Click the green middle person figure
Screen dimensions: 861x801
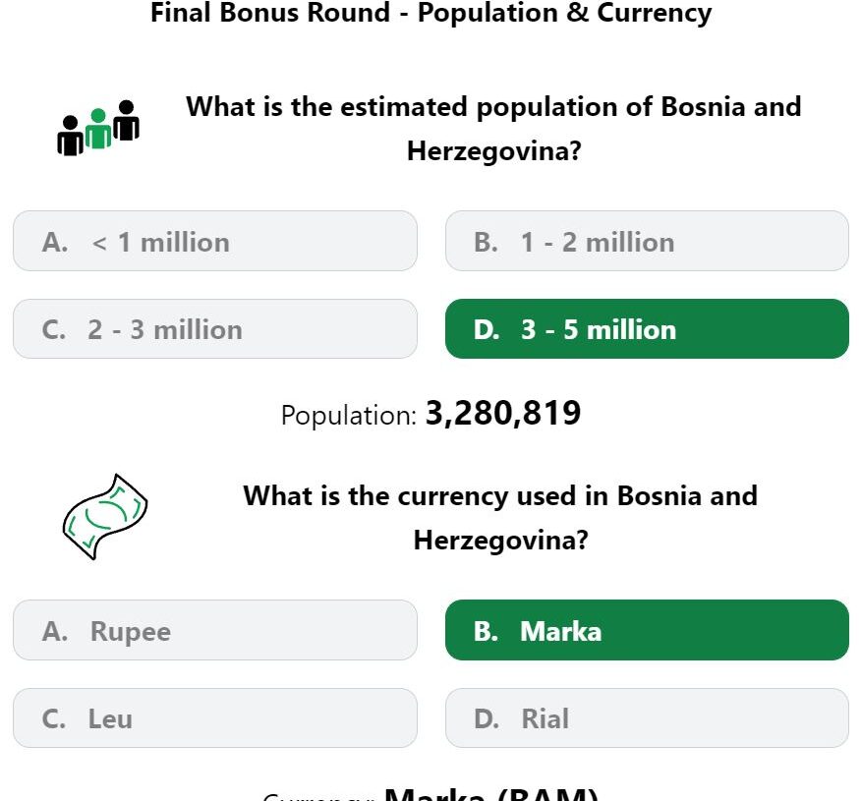tap(97, 130)
